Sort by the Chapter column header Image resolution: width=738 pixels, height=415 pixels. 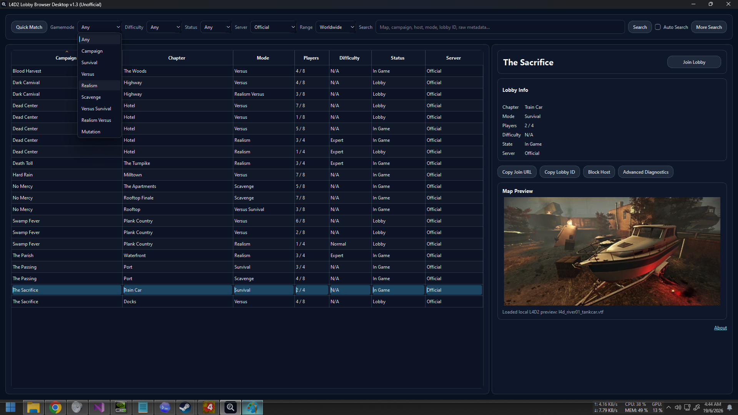tap(177, 58)
